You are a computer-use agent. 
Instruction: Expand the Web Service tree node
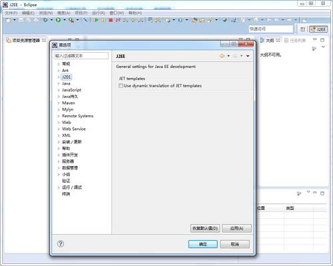(59, 129)
